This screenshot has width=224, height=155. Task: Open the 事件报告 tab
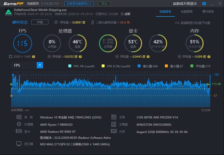pyautogui.click(x=208, y=12)
